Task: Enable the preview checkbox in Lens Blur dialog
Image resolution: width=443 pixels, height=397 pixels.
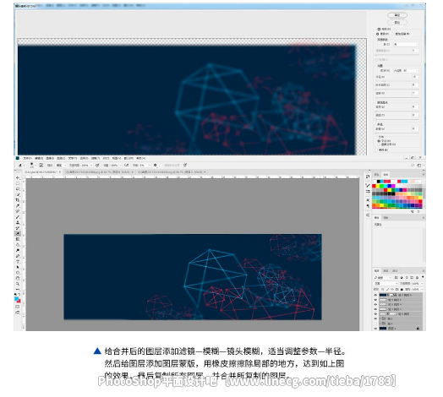Action: 379,29
